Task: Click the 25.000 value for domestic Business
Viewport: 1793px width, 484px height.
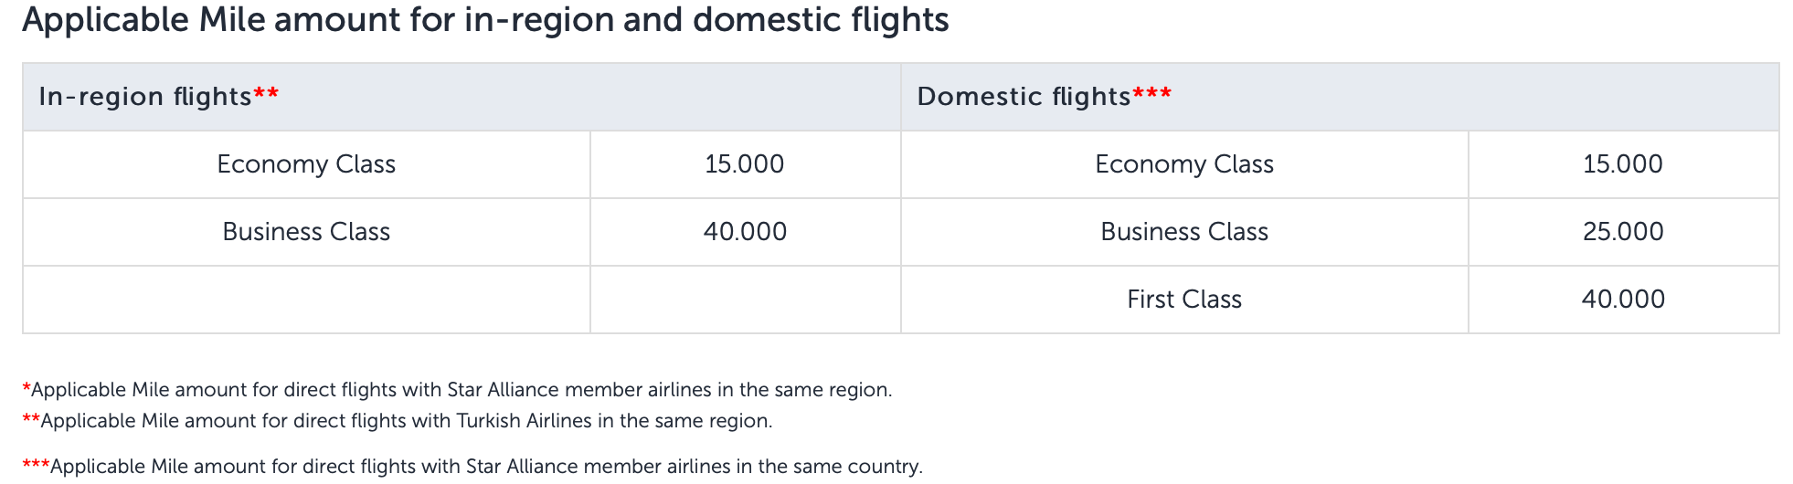Action: tap(1623, 232)
